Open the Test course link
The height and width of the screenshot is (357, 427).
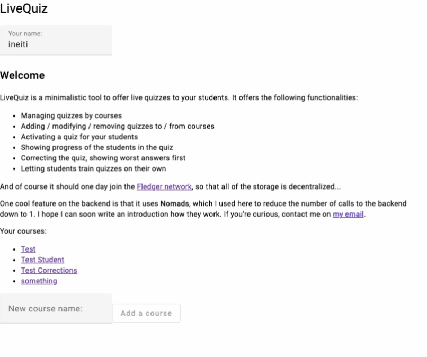point(29,249)
